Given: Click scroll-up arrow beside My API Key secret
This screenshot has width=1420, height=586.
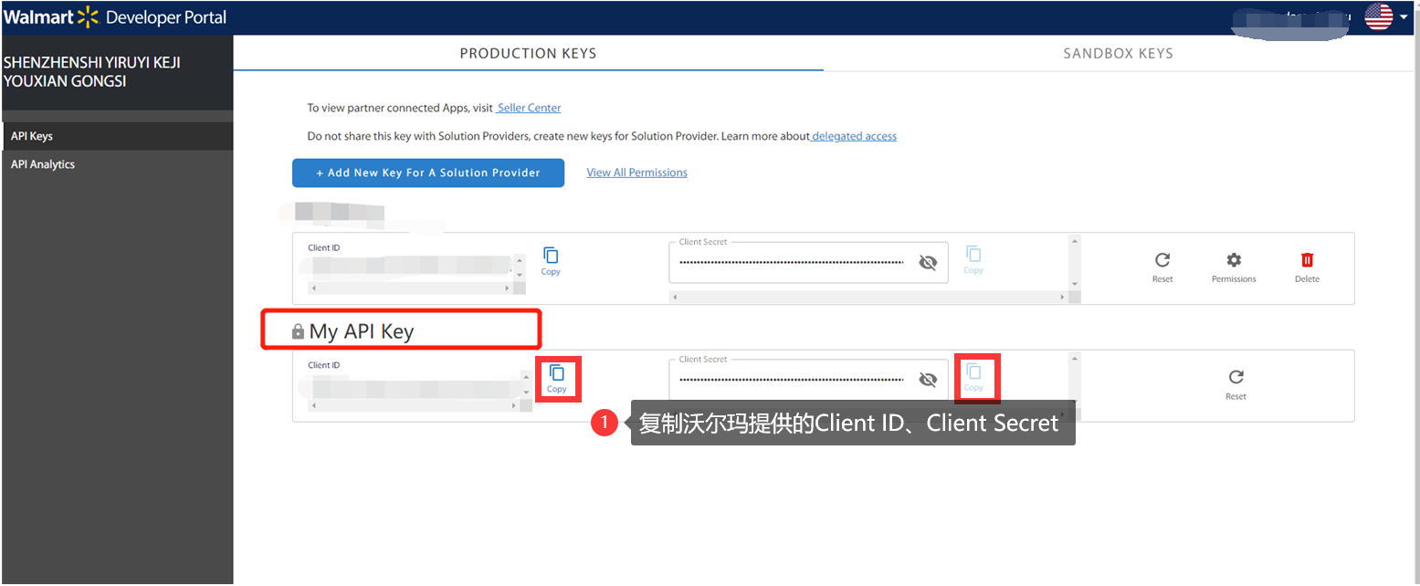Looking at the screenshot, I should 1075,358.
